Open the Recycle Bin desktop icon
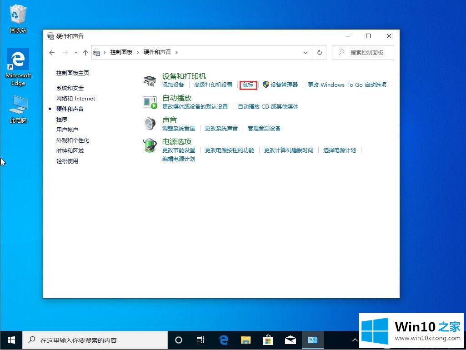Viewport: 466px width, 350px height. coord(18,19)
